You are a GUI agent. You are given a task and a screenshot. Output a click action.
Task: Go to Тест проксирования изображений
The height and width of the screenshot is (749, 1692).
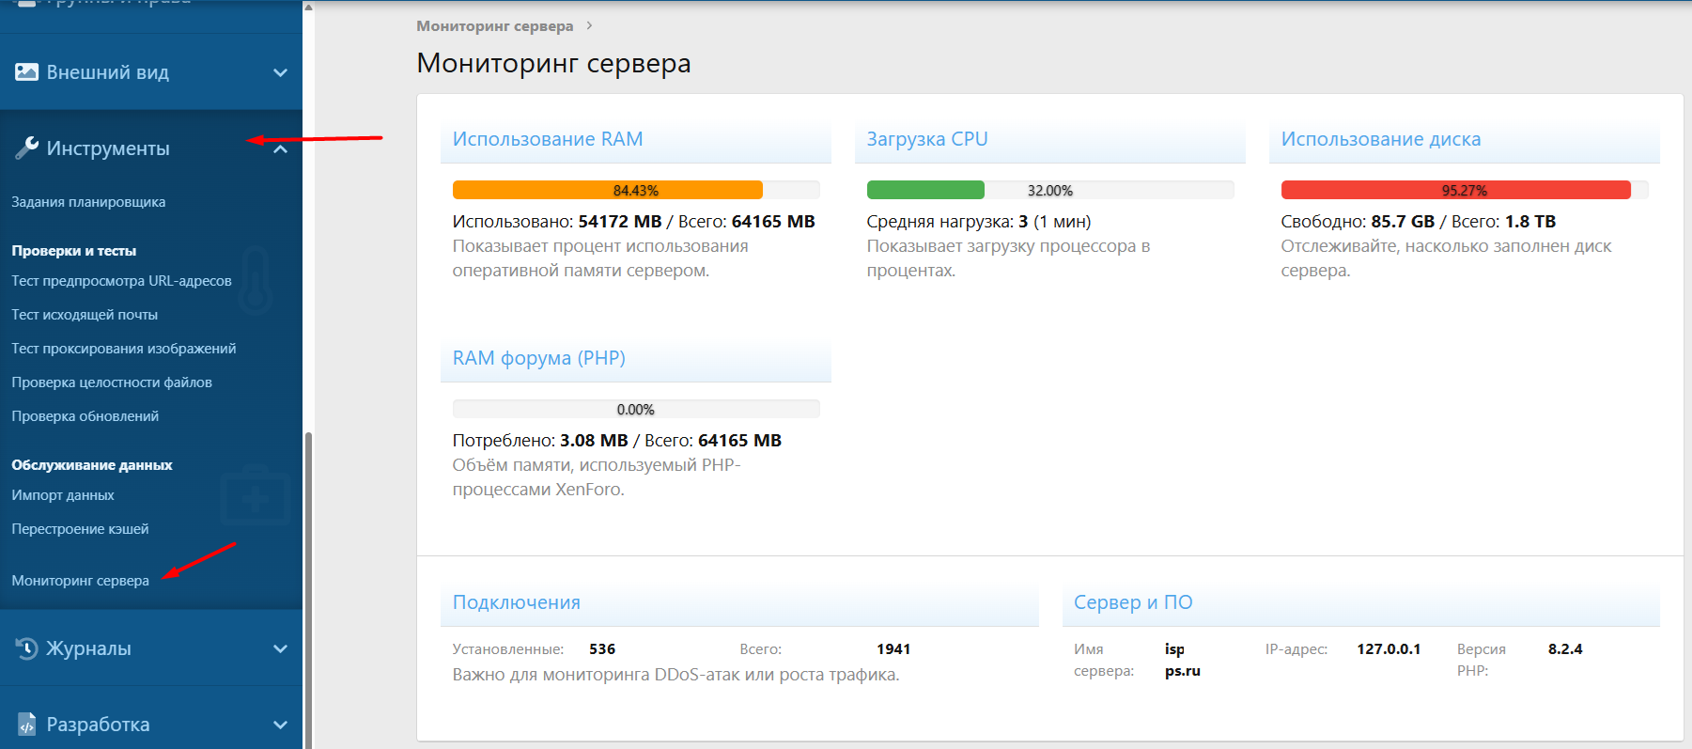[123, 349]
